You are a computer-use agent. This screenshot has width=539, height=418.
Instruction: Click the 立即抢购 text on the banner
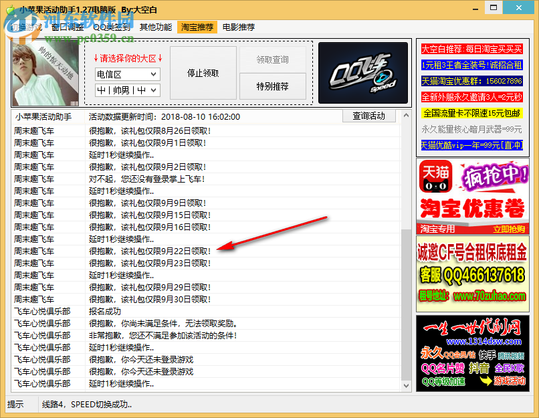coord(509,229)
